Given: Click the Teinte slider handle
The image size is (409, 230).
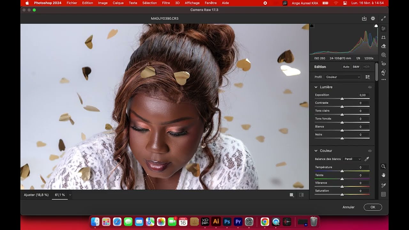Looking at the screenshot, I should (342, 179).
